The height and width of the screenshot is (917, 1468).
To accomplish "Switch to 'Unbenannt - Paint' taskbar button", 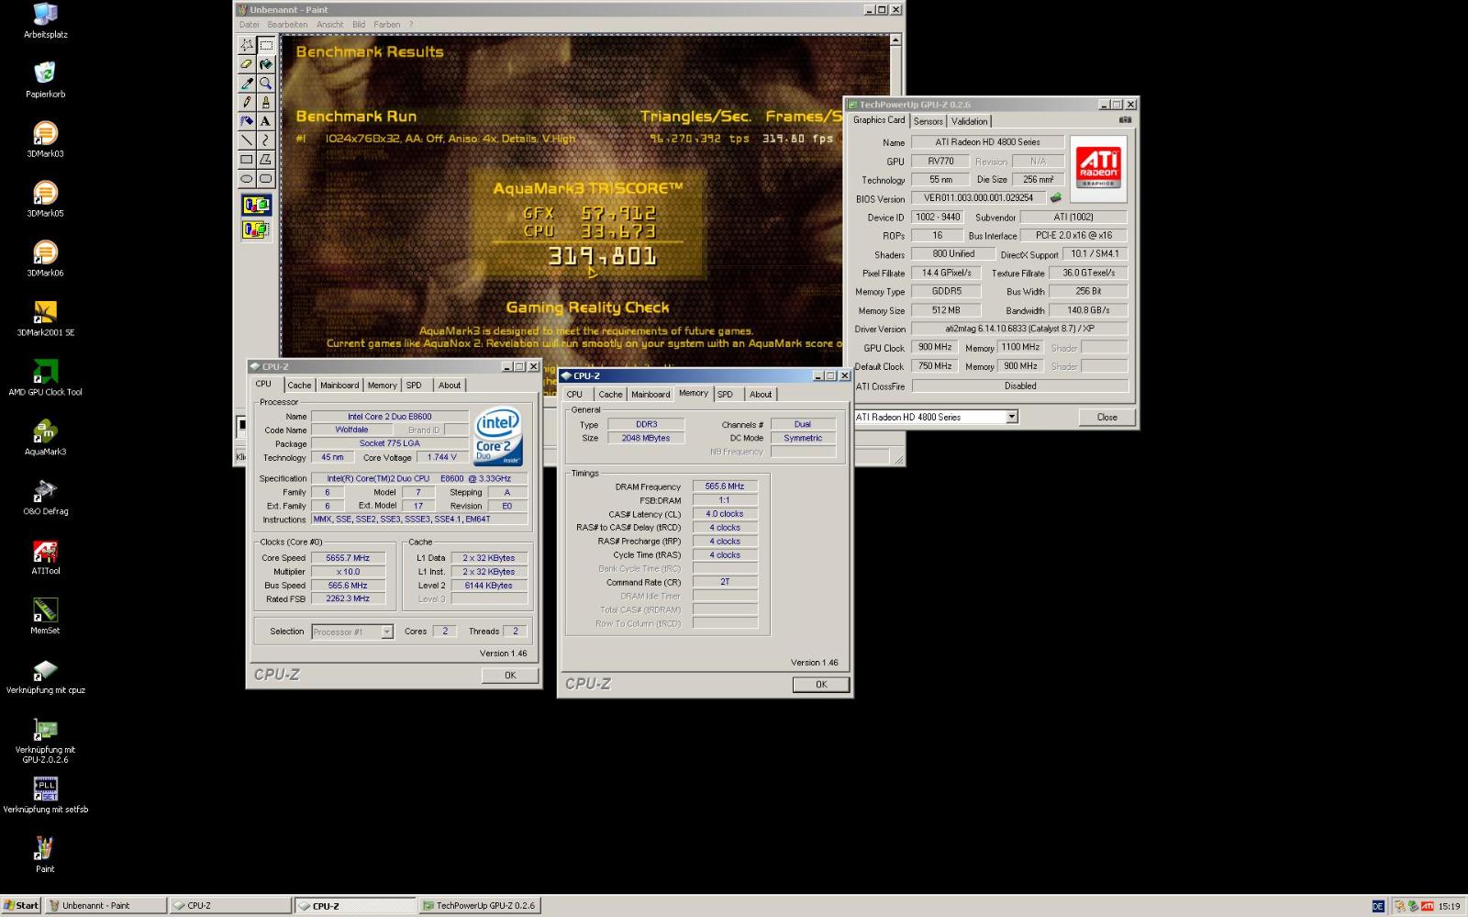I will (106, 905).
